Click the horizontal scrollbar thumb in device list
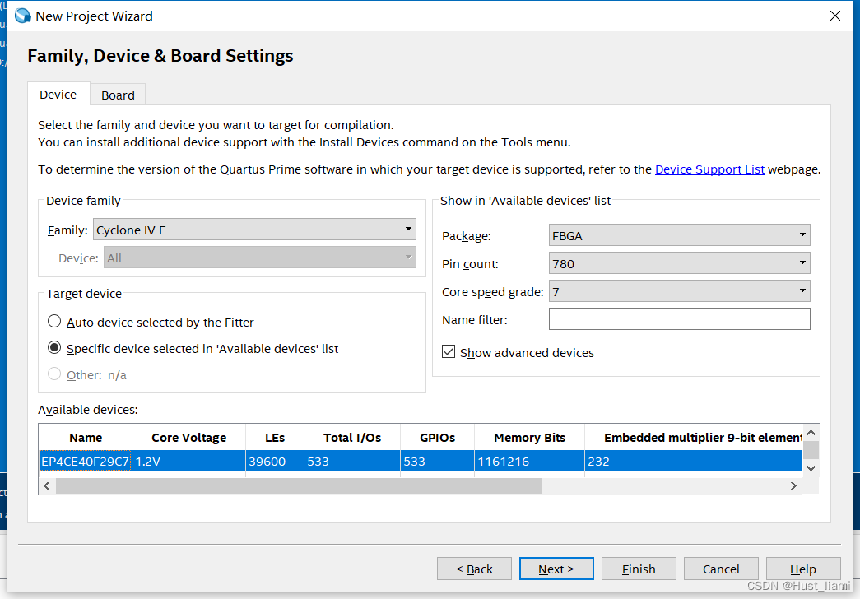Screen dimensions: 860x599 pos(299,486)
